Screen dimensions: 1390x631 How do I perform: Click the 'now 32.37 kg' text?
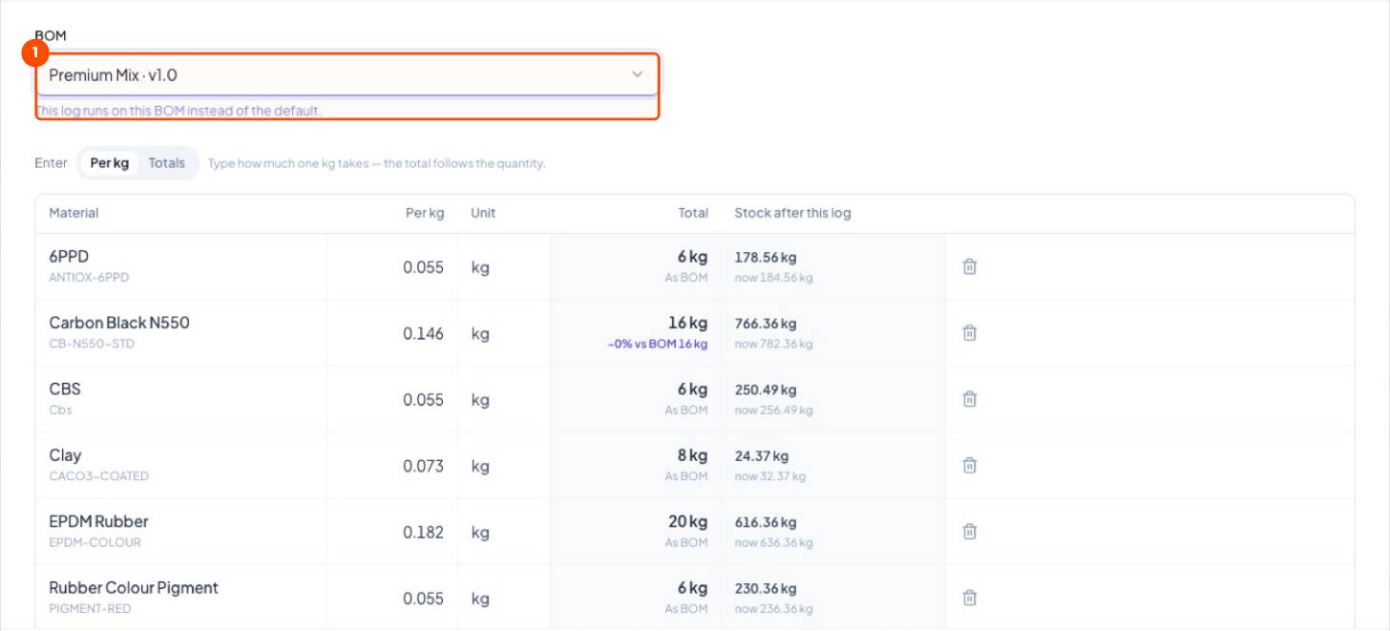click(x=769, y=476)
